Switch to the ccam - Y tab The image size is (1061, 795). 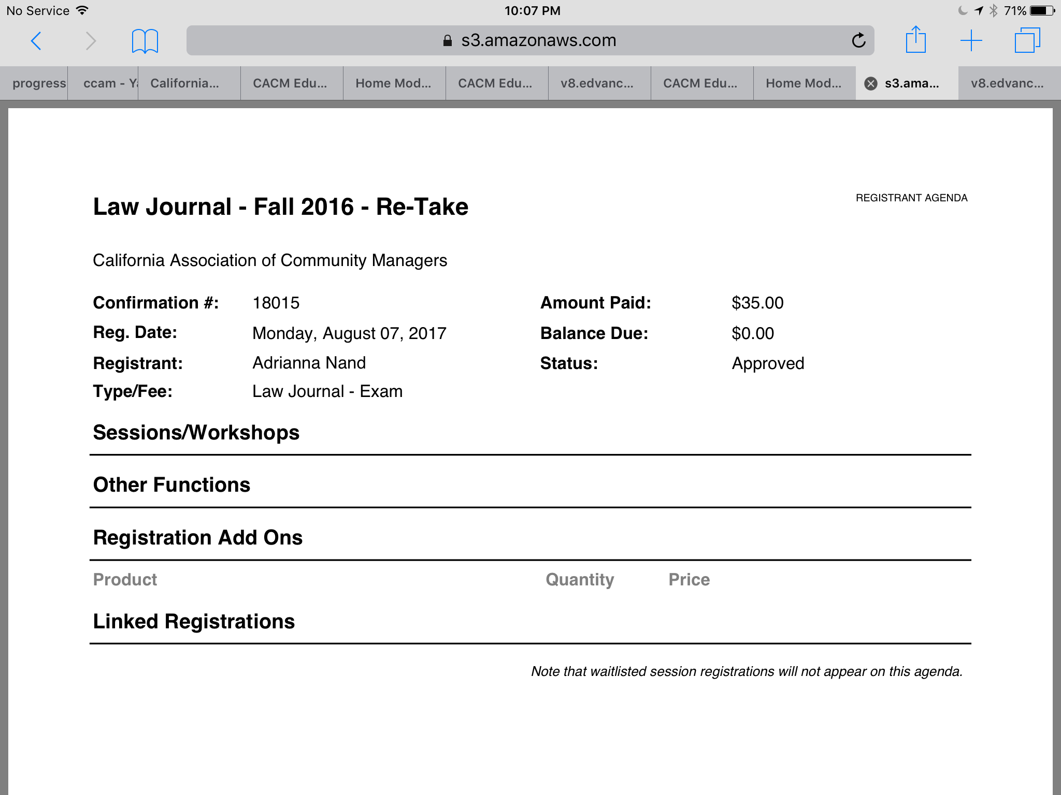tap(104, 83)
